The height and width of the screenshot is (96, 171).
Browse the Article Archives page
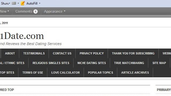click(x=135, y=73)
